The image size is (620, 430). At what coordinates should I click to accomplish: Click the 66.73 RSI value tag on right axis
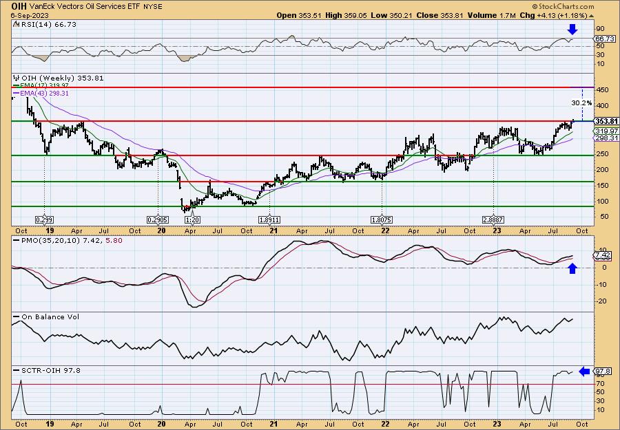[605, 39]
